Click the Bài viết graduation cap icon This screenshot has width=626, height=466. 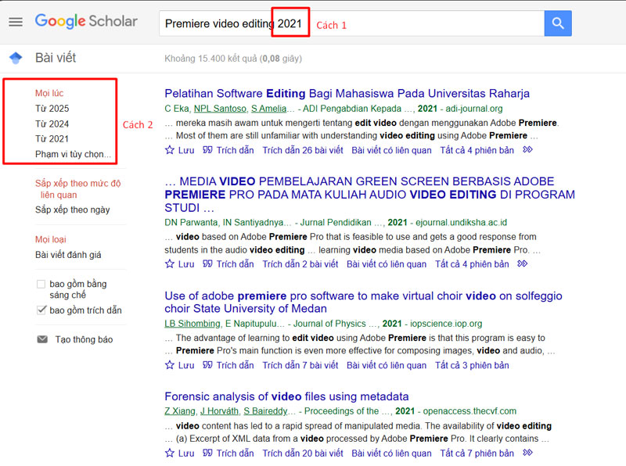(x=16, y=58)
